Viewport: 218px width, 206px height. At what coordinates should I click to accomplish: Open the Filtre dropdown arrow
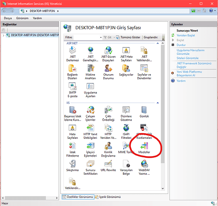coord(101,37)
